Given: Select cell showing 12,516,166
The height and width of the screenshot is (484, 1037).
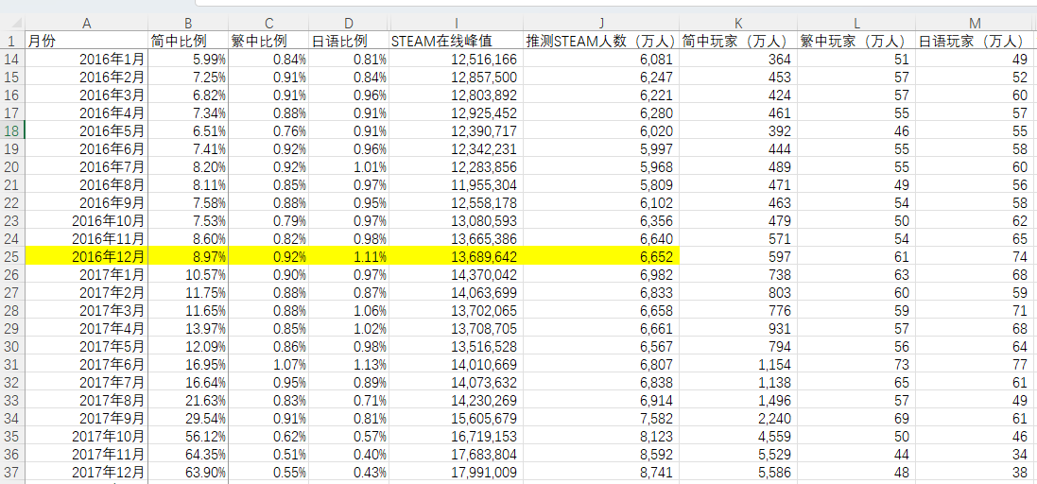Looking at the screenshot, I should 456,60.
